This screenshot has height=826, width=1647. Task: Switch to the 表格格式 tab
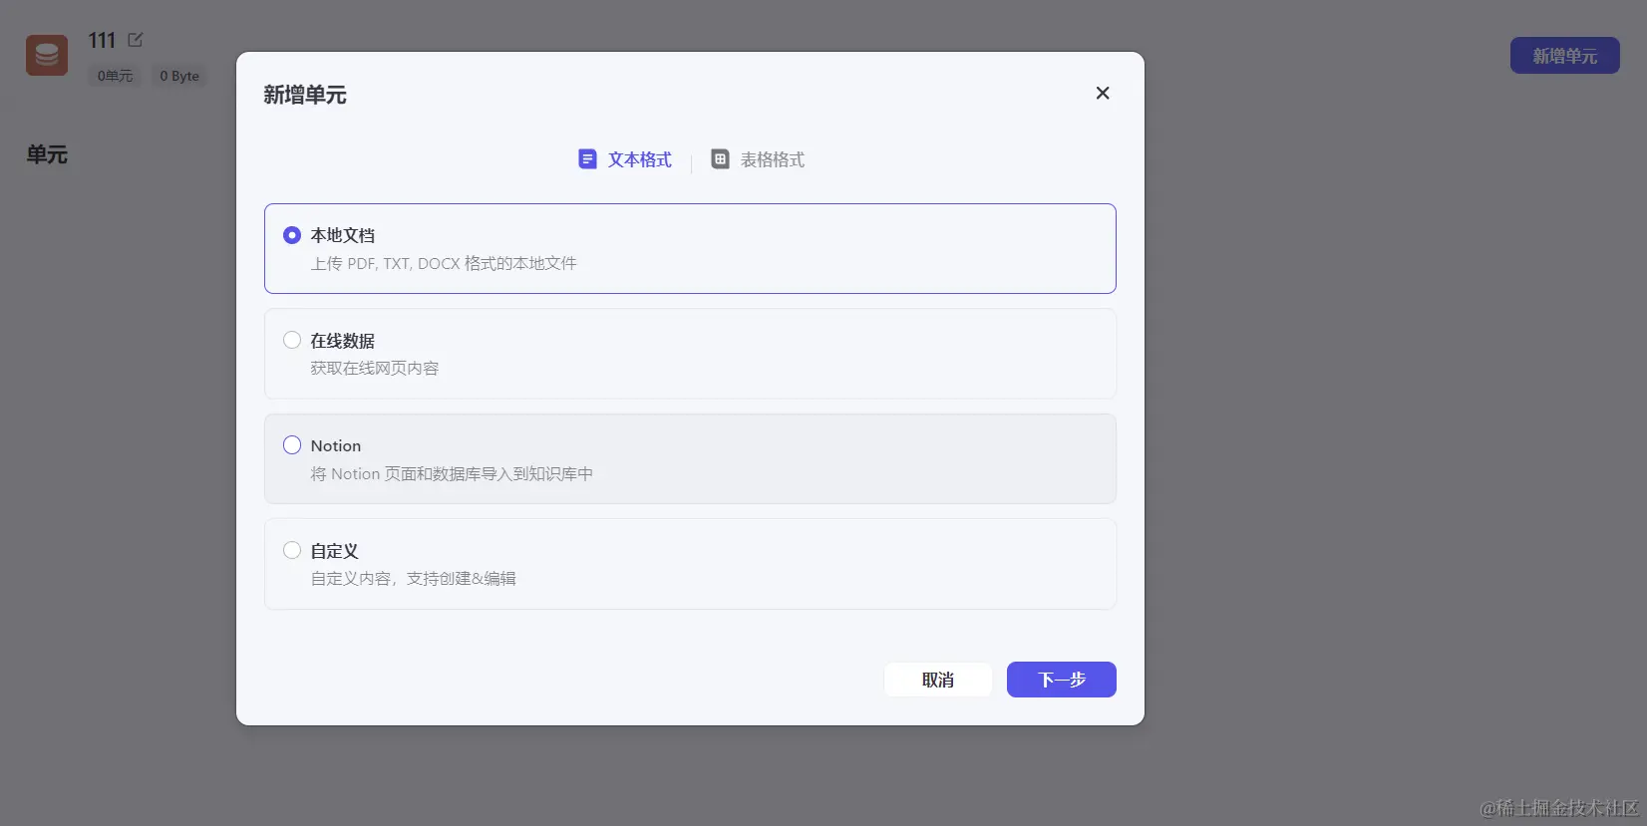click(758, 159)
